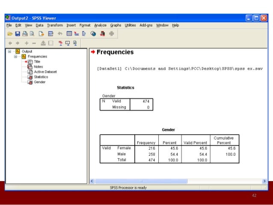Open the Transform menu
This screenshot has width=273, height=205.
[x=55, y=25]
